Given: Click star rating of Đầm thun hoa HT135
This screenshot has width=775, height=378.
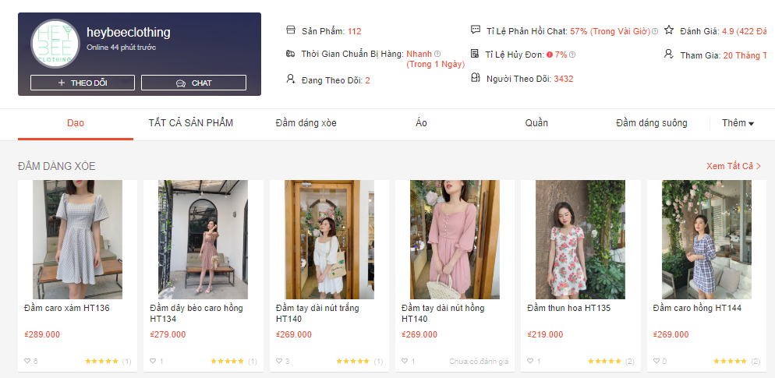Looking at the screenshot, I should (x=604, y=361).
